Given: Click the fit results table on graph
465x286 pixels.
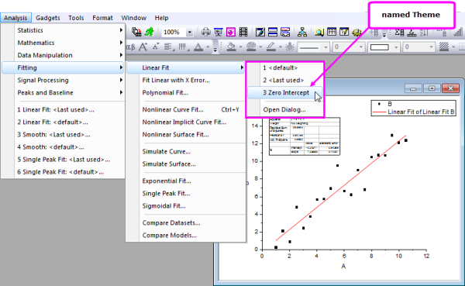Looking at the screenshot, I should [305, 136].
